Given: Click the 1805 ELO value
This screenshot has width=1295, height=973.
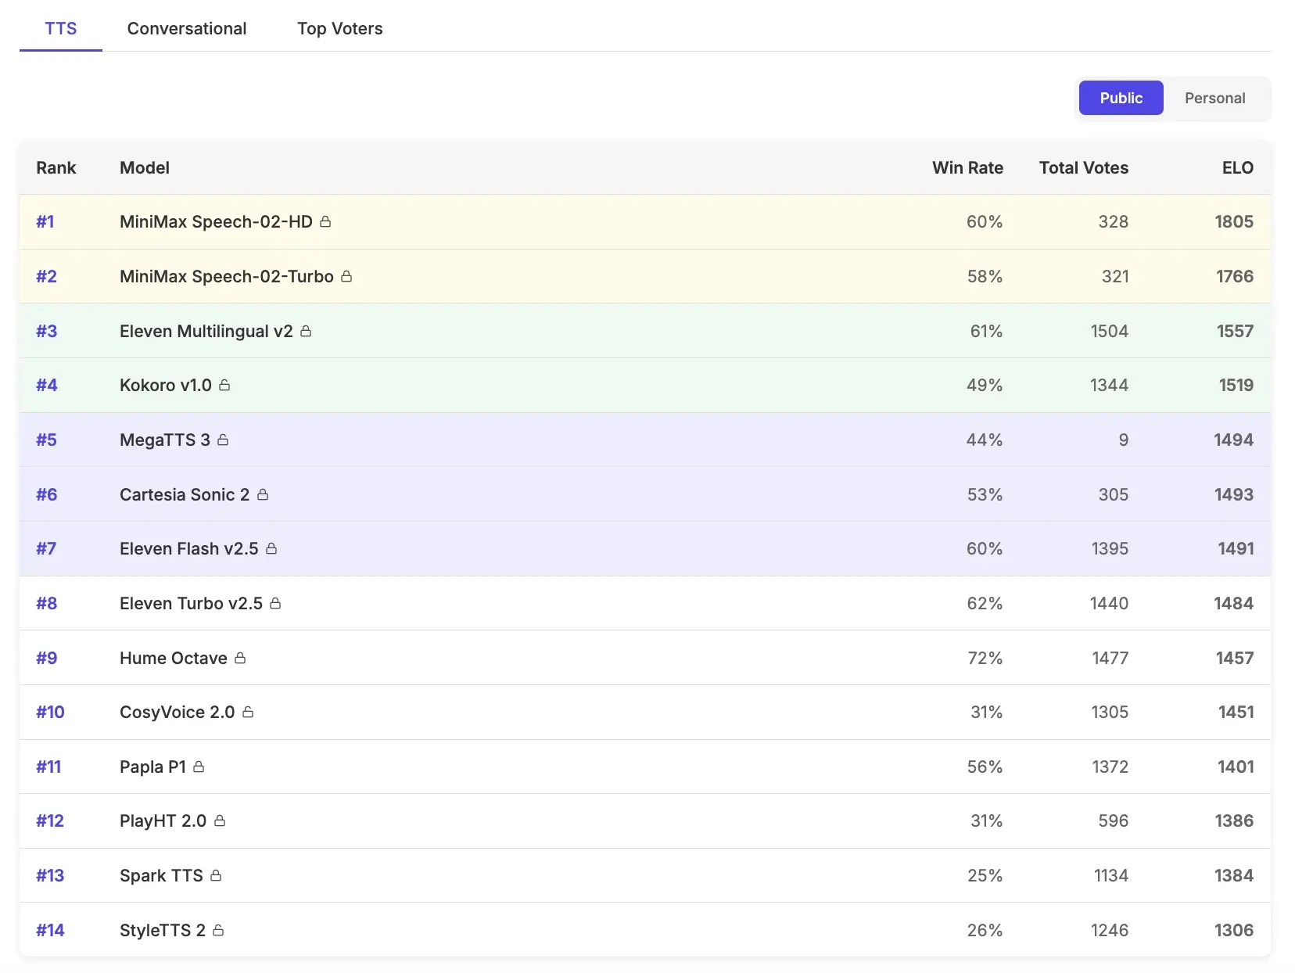Looking at the screenshot, I should coord(1234,222).
